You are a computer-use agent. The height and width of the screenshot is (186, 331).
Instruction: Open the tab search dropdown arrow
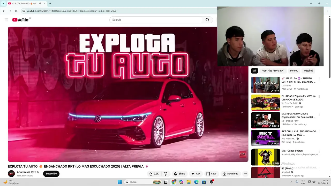pos(3,4)
